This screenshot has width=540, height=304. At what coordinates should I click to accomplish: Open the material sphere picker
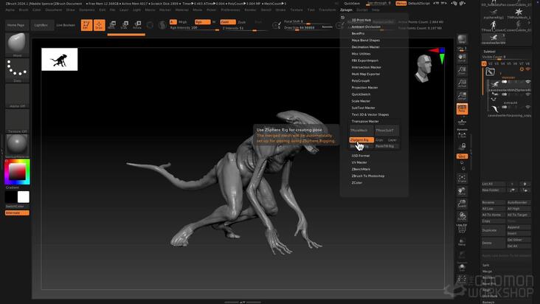pos(17,145)
